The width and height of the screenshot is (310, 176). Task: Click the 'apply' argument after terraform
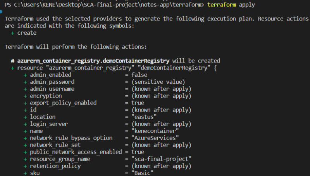(x=247, y=5)
